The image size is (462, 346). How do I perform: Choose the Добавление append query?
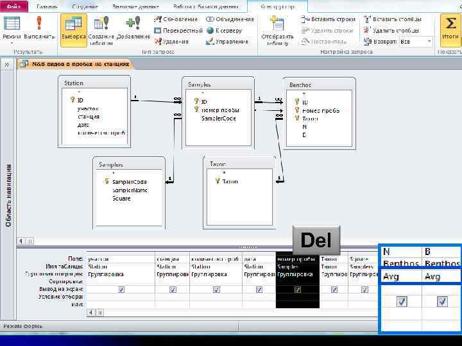point(133,29)
